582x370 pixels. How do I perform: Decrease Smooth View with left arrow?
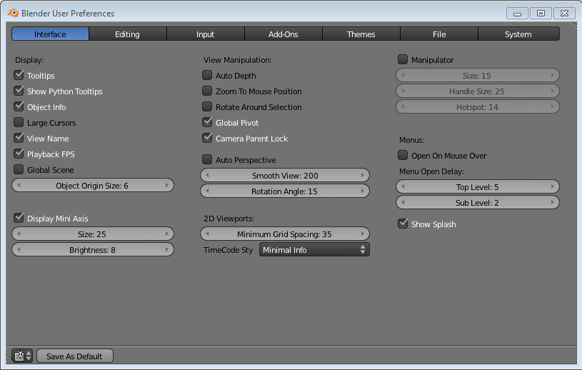point(208,175)
